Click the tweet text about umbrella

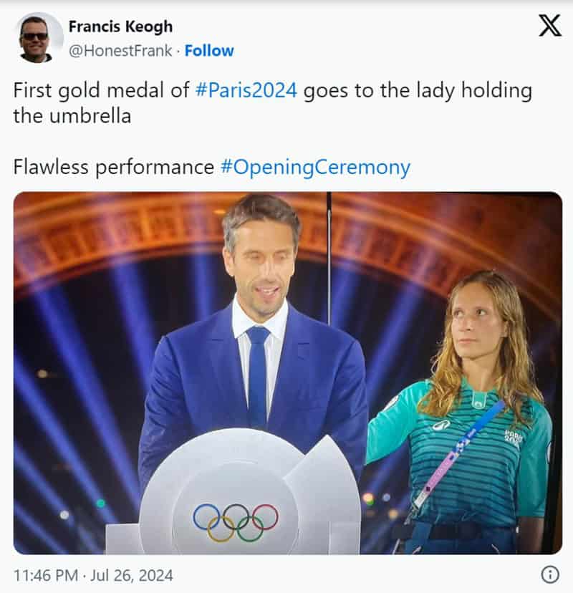tap(272, 103)
